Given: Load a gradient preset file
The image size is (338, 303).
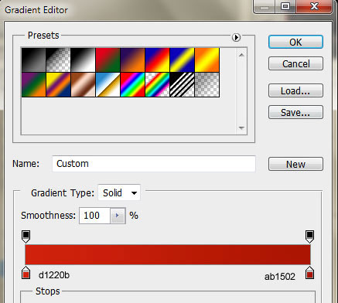Looking at the screenshot, I should [x=295, y=90].
